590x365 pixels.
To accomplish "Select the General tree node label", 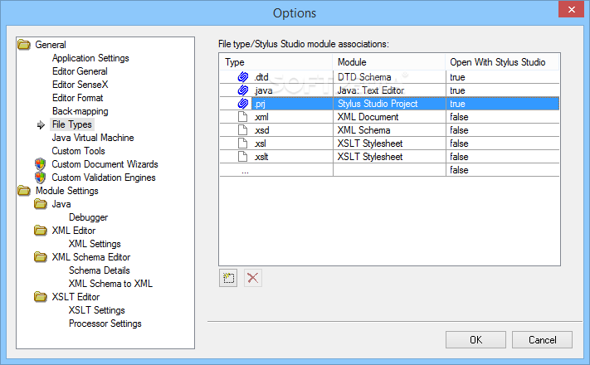I will click(51, 45).
